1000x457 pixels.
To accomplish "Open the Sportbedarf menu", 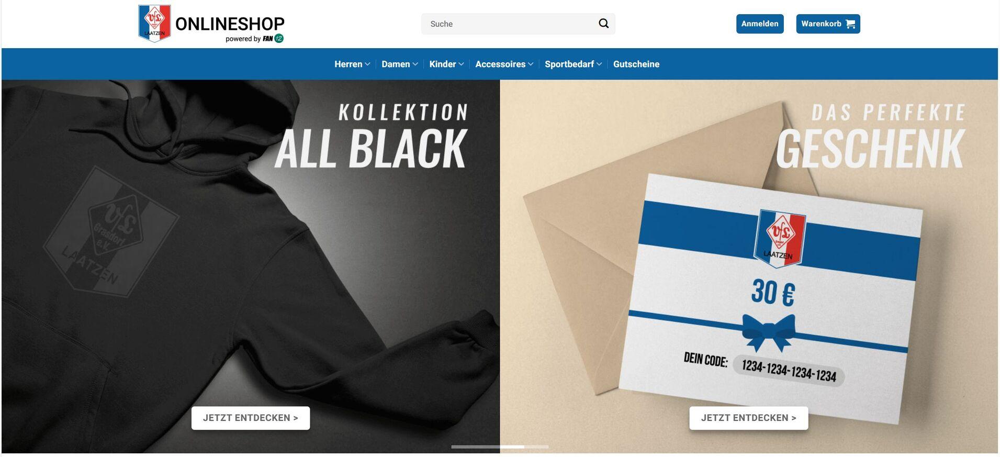I will (573, 64).
